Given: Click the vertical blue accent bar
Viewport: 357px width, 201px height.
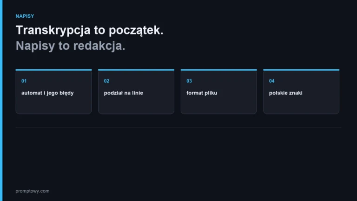Looking at the screenshot, I should [1, 100].
